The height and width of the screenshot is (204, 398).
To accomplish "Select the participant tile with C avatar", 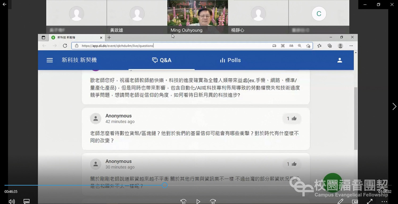I will [319, 17].
